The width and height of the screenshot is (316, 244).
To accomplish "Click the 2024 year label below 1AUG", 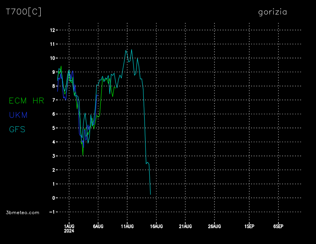I will [x=69, y=231].
